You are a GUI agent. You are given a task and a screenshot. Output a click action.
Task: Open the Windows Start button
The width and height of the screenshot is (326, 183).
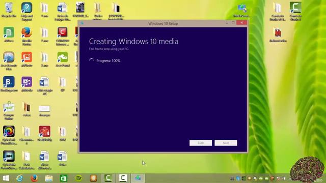click(x=6, y=178)
